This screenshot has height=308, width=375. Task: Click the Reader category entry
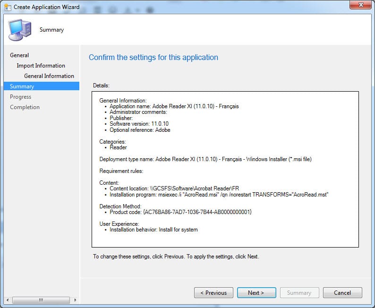pos(118,147)
